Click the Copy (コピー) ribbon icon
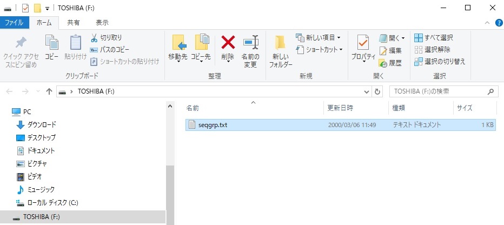504x225 pixels. [x=51, y=43]
